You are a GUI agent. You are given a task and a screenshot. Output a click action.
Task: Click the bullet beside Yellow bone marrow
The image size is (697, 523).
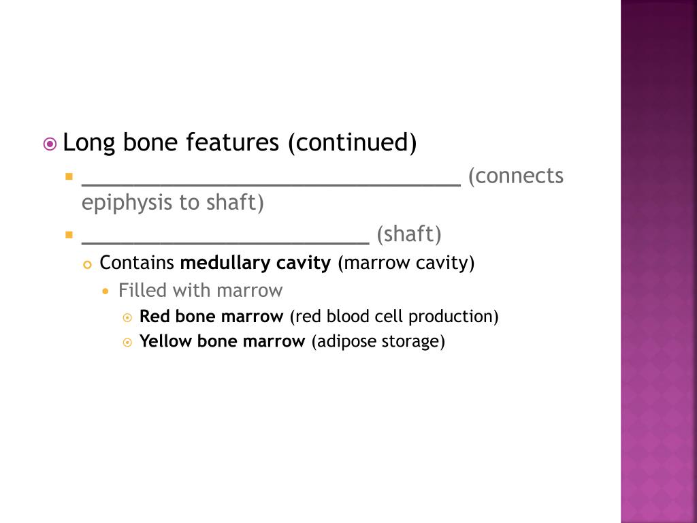[127, 343]
